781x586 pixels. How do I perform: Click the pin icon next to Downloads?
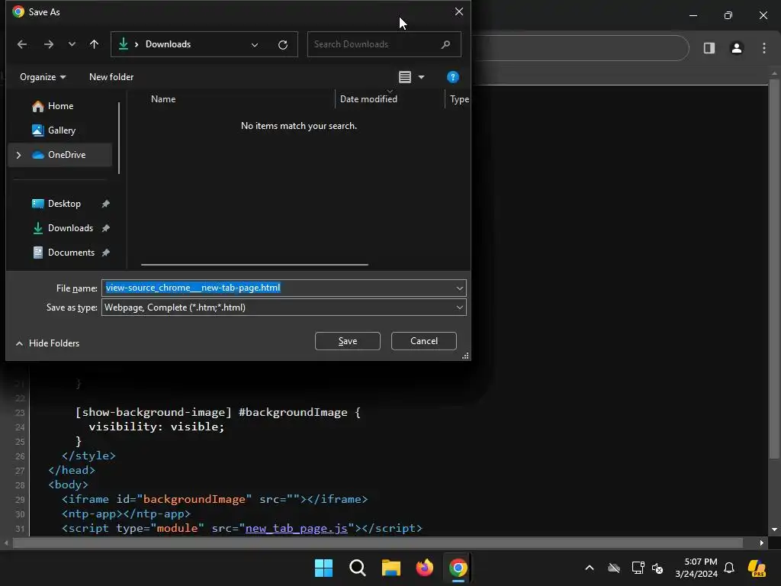105,228
